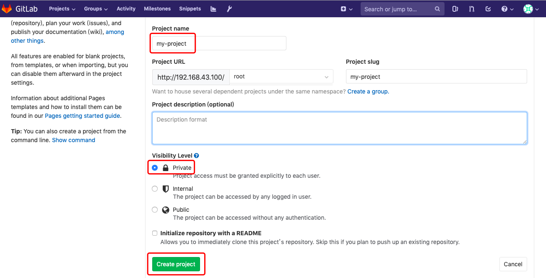Click the search magnifier in the navbar
The image size is (546, 278).
[x=437, y=8]
